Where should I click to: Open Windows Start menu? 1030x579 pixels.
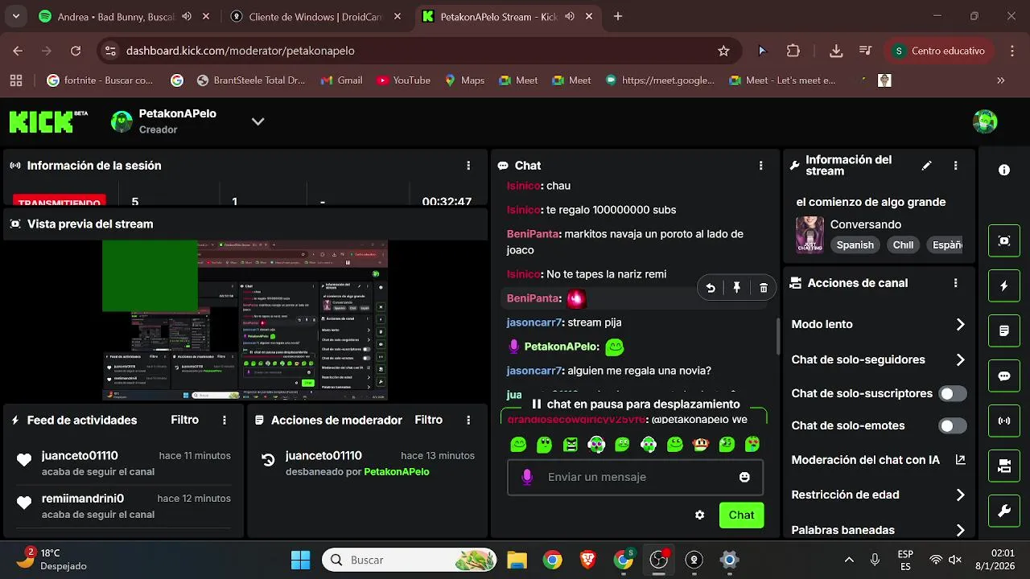(300, 560)
